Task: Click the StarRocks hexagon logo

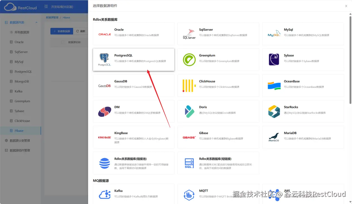Action: (274, 111)
